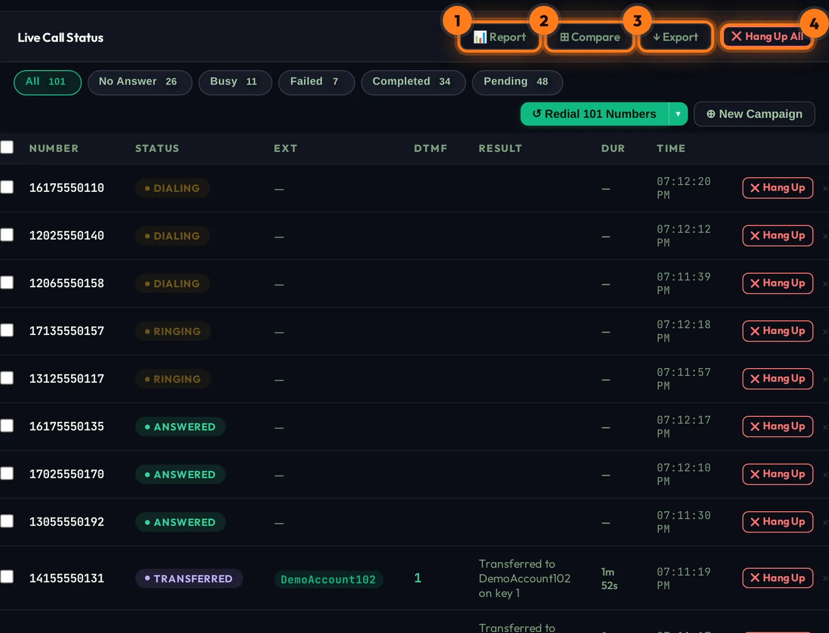Hang up call to 16175550110
The height and width of the screenshot is (633, 829).
(777, 188)
